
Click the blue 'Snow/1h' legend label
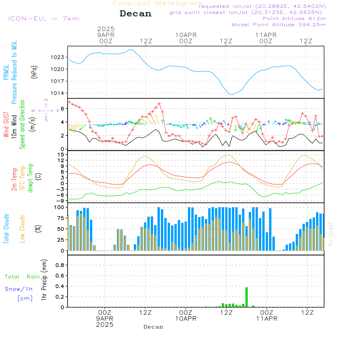[19, 289]
